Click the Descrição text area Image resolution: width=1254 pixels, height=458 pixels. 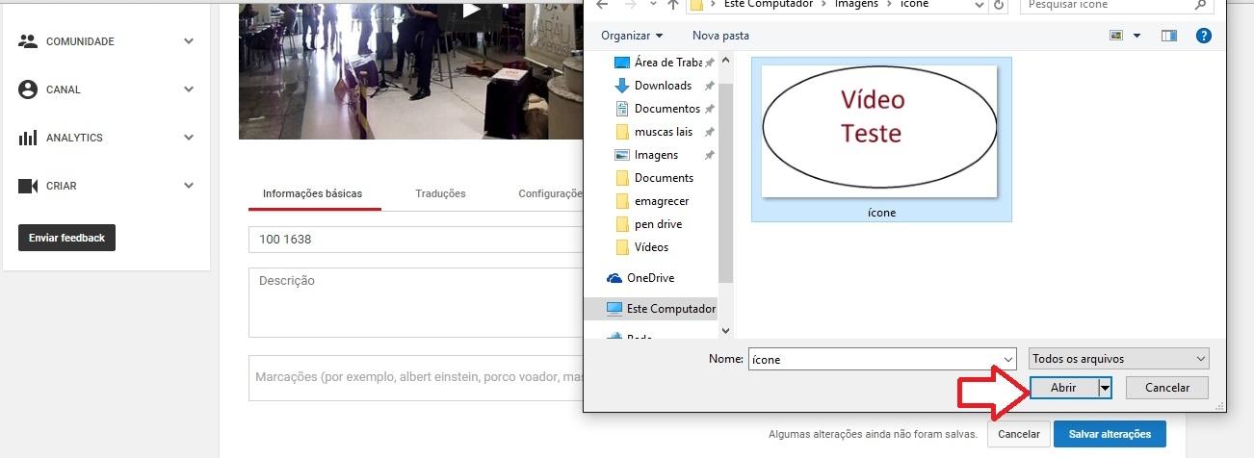point(416,302)
